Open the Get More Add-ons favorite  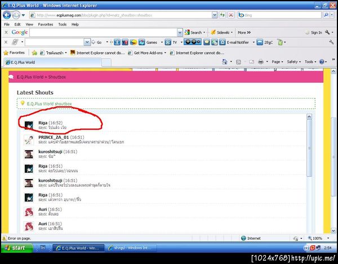[x=147, y=53]
